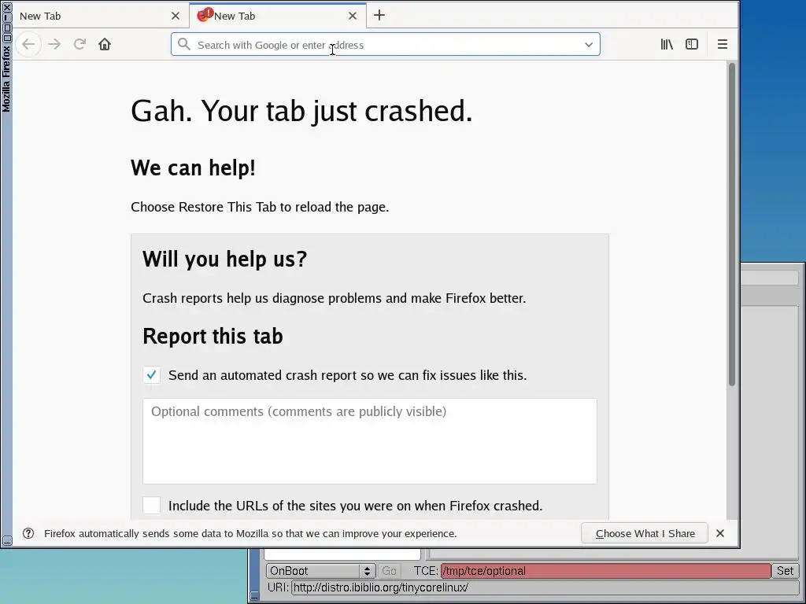806x604 pixels.
Task: Toggle the sidebar view icon
Action: (x=692, y=44)
